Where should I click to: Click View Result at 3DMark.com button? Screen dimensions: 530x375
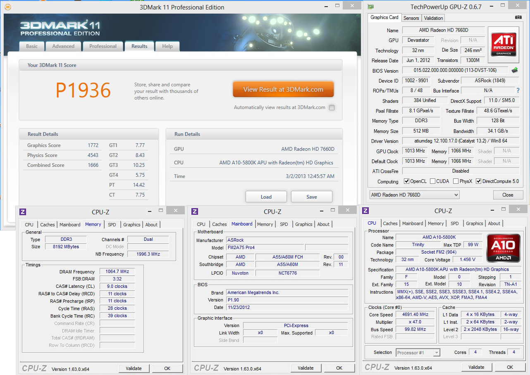[x=283, y=90]
